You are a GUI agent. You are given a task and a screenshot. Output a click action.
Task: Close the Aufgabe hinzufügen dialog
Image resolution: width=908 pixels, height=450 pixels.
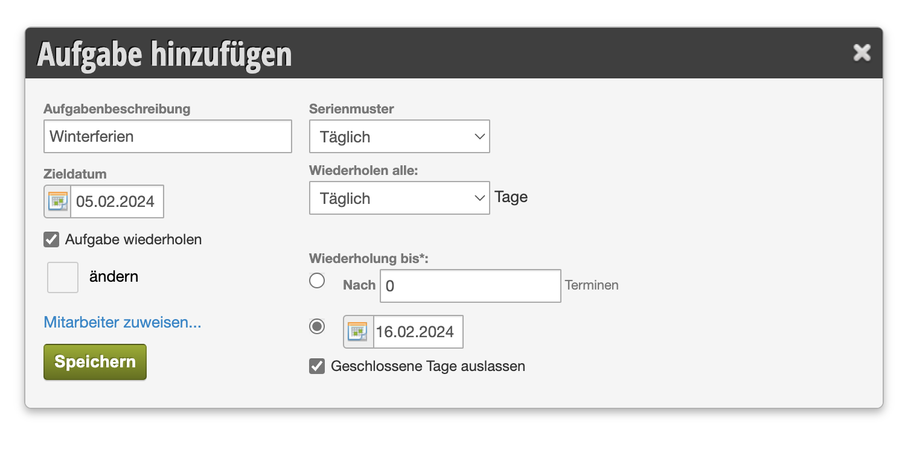click(862, 53)
